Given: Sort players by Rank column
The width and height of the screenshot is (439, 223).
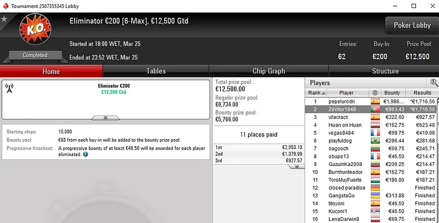Looking at the screenshot, I should coord(316,93).
